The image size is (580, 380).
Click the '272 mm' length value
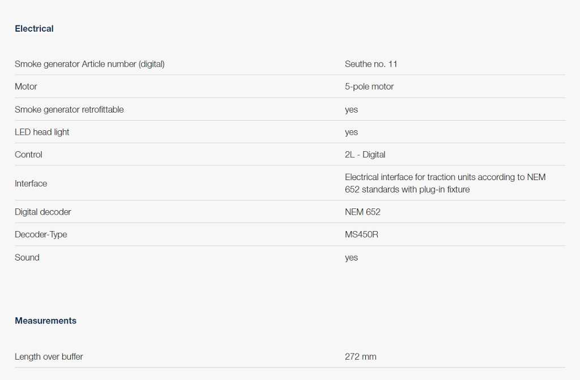360,357
